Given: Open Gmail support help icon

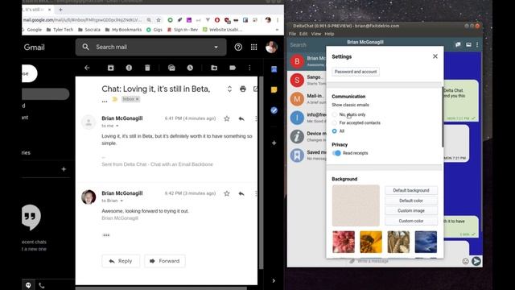Looking at the screenshot, I should click(x=238, y=47).
